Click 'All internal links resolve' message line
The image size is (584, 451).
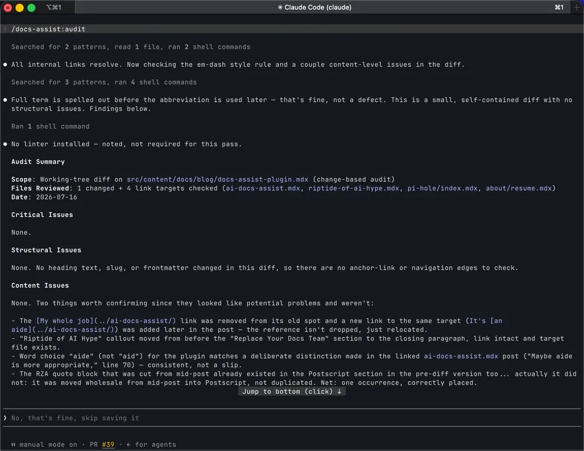238,64
